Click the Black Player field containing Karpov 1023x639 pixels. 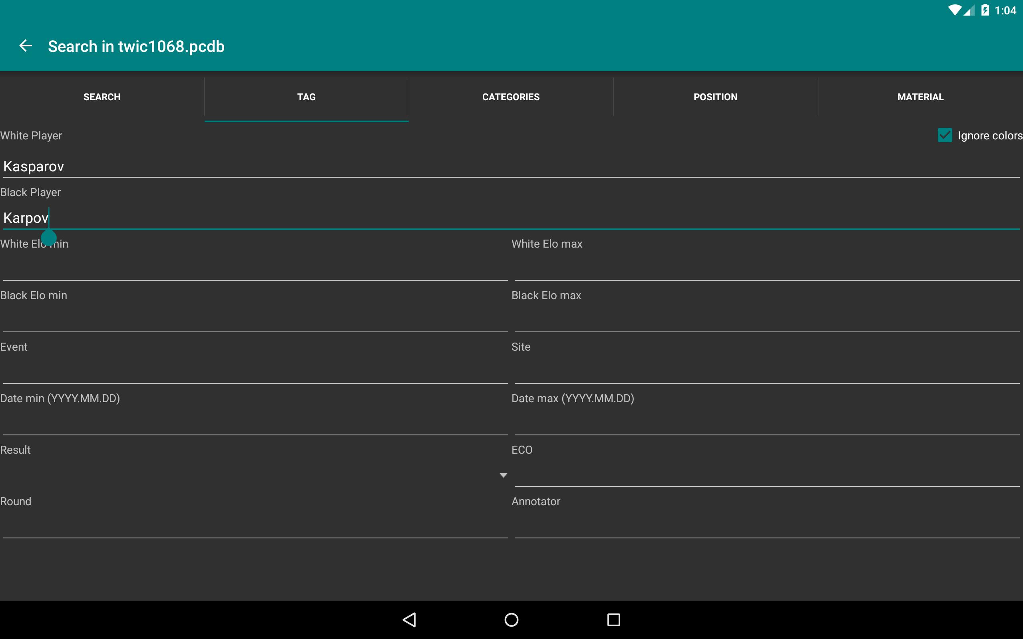tap(511, 218)
